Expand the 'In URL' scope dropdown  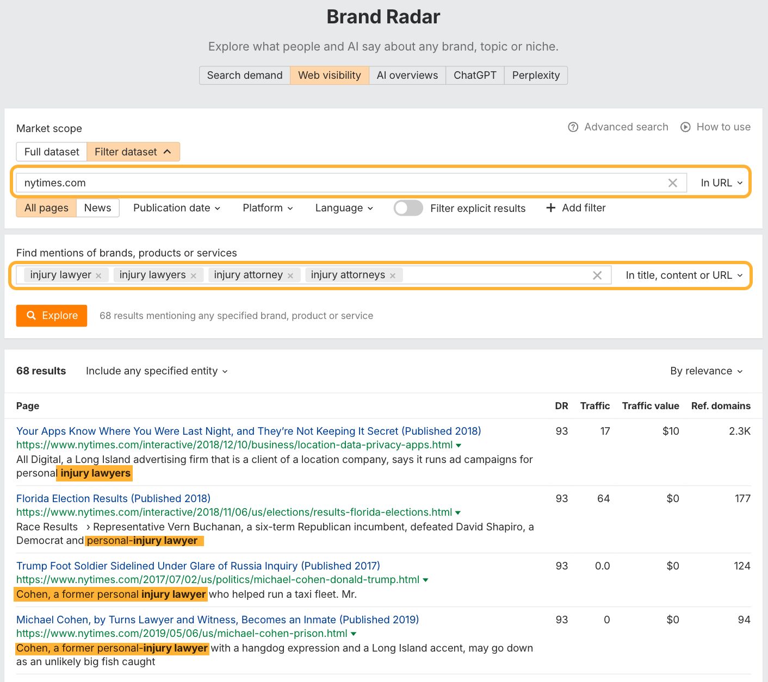(721, 183)
